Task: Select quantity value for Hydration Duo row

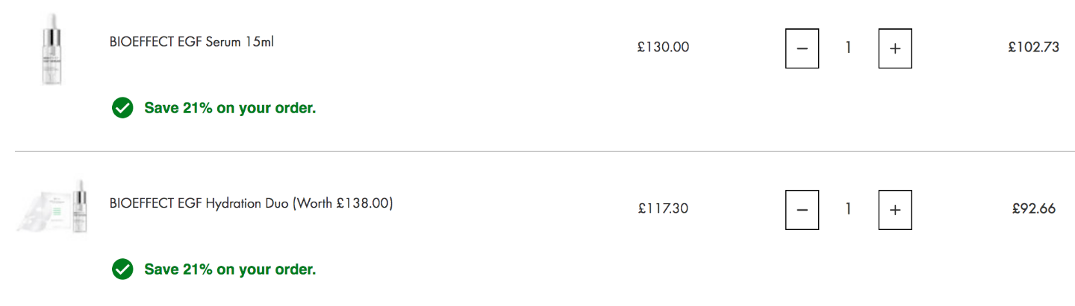Action: pyautogui.click(x=848, y=209)
